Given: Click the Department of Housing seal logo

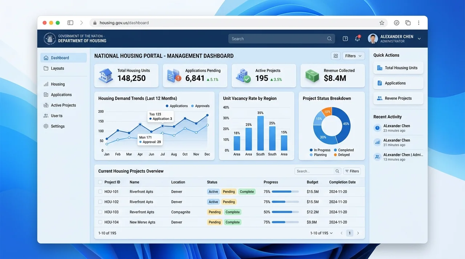Looking at the screenshot, I should [x=50, y=38].
